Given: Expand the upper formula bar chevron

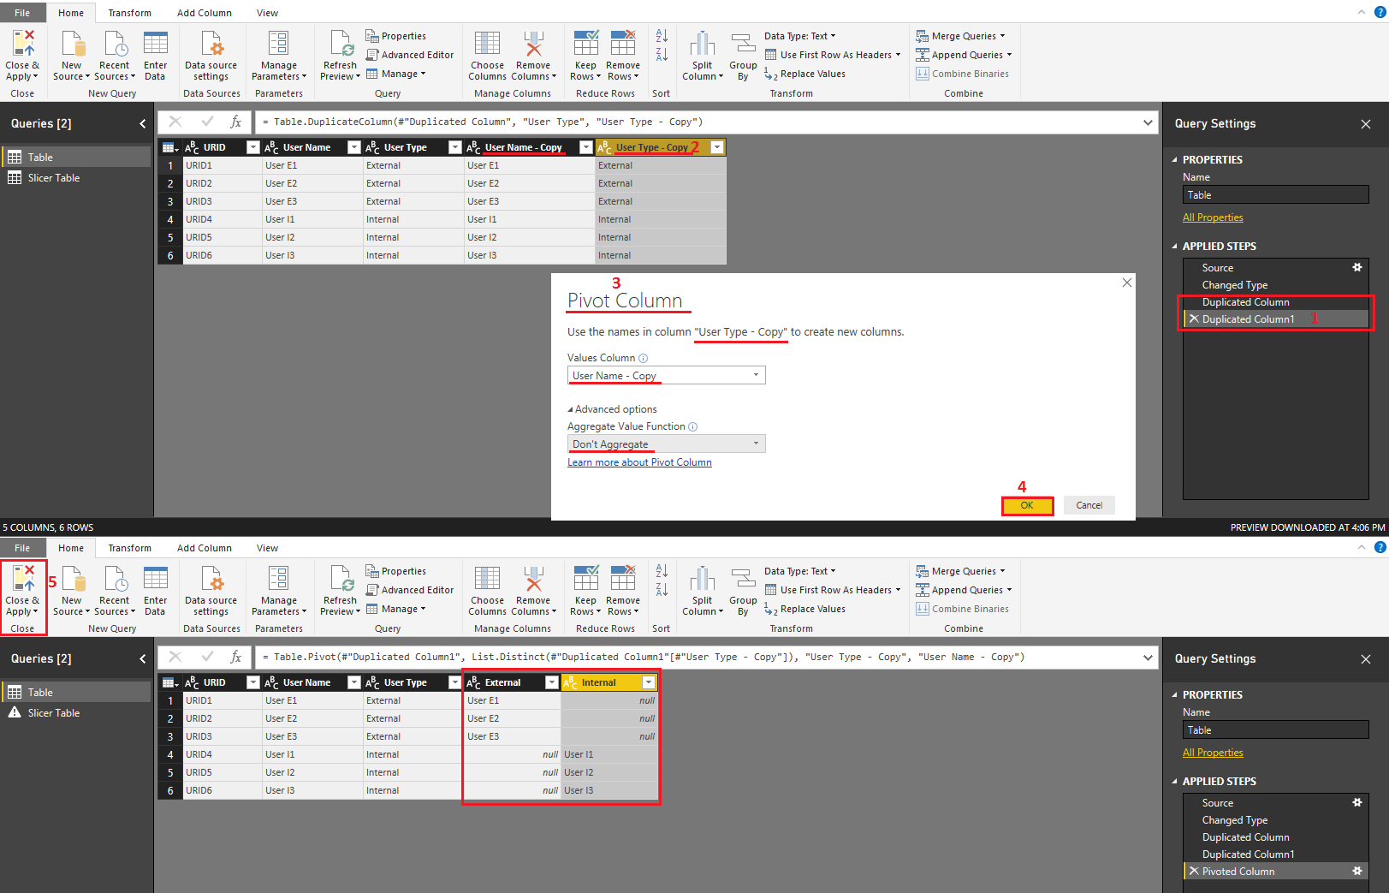Looking at the screenshot, I should click(x=1148, y=122).
